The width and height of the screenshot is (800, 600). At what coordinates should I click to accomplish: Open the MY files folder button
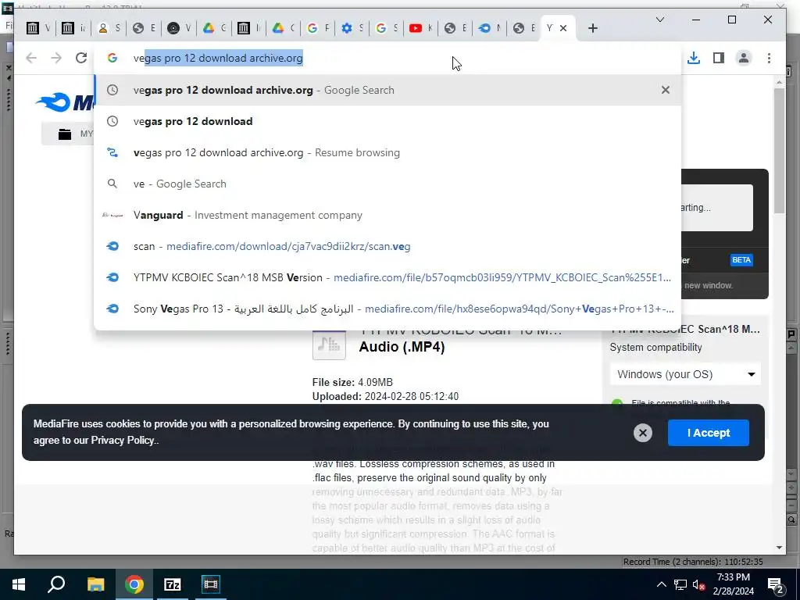coord(69,134)
